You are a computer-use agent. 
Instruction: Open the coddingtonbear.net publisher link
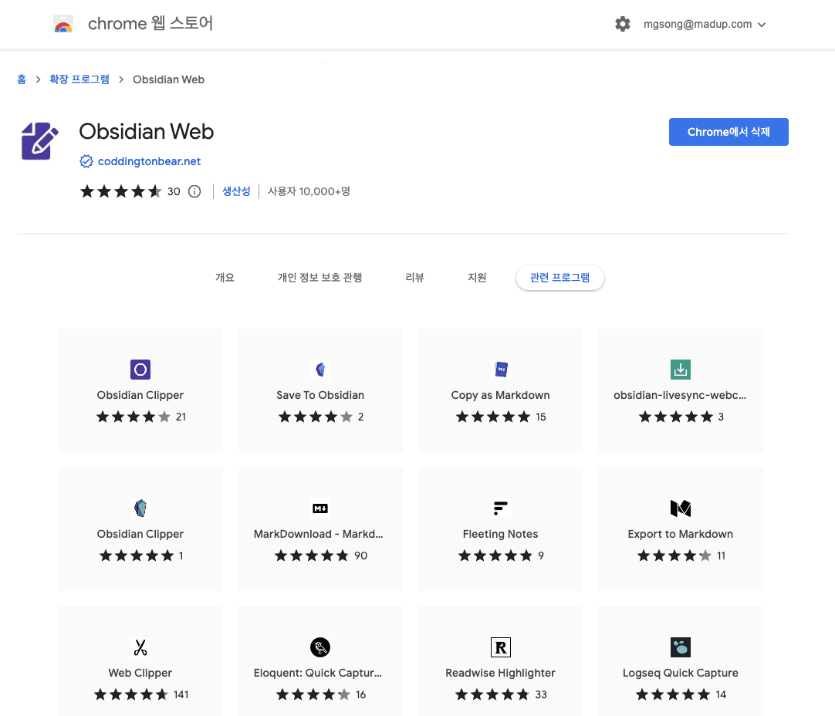coord(149,161)
